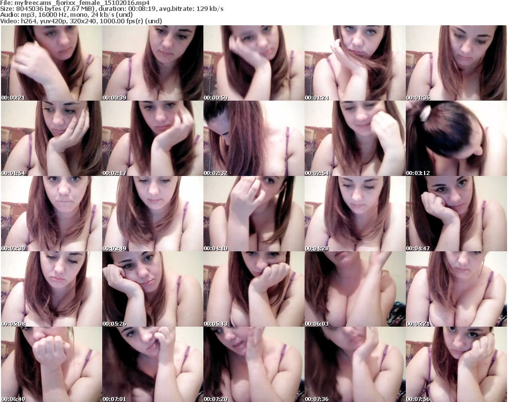508x402 pixels.
Task: Pick the frame labeled 00:06:40
Action: click(x=51, y=364)
